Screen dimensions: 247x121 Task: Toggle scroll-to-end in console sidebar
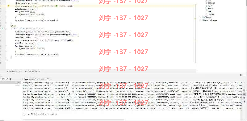244,94
